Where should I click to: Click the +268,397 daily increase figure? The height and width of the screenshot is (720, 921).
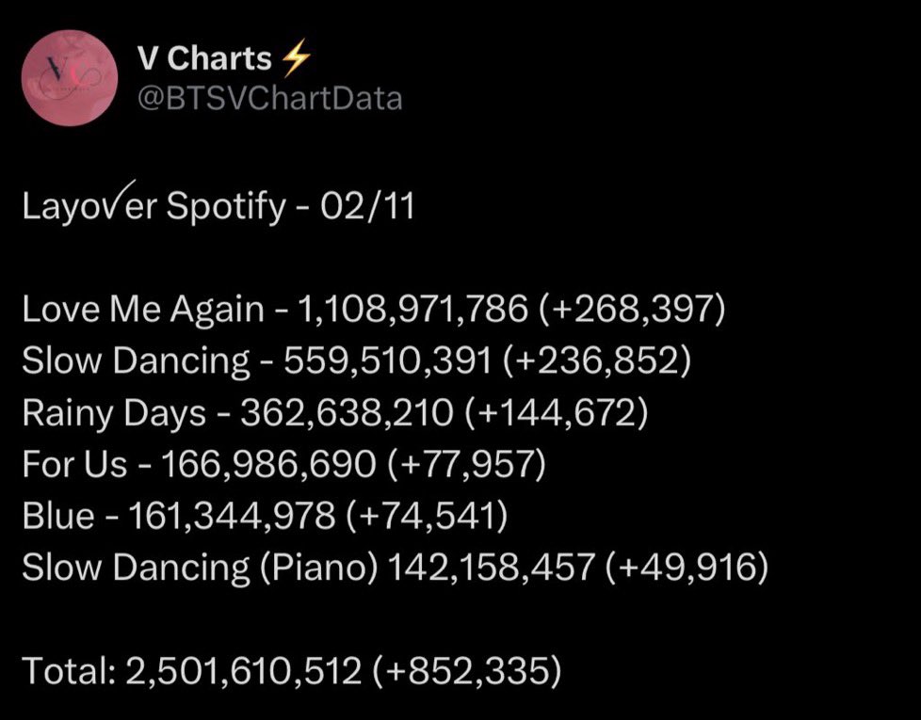(x=631, y=309)
